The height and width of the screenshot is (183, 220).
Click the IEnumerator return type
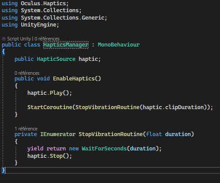click(x=58, y=134)
